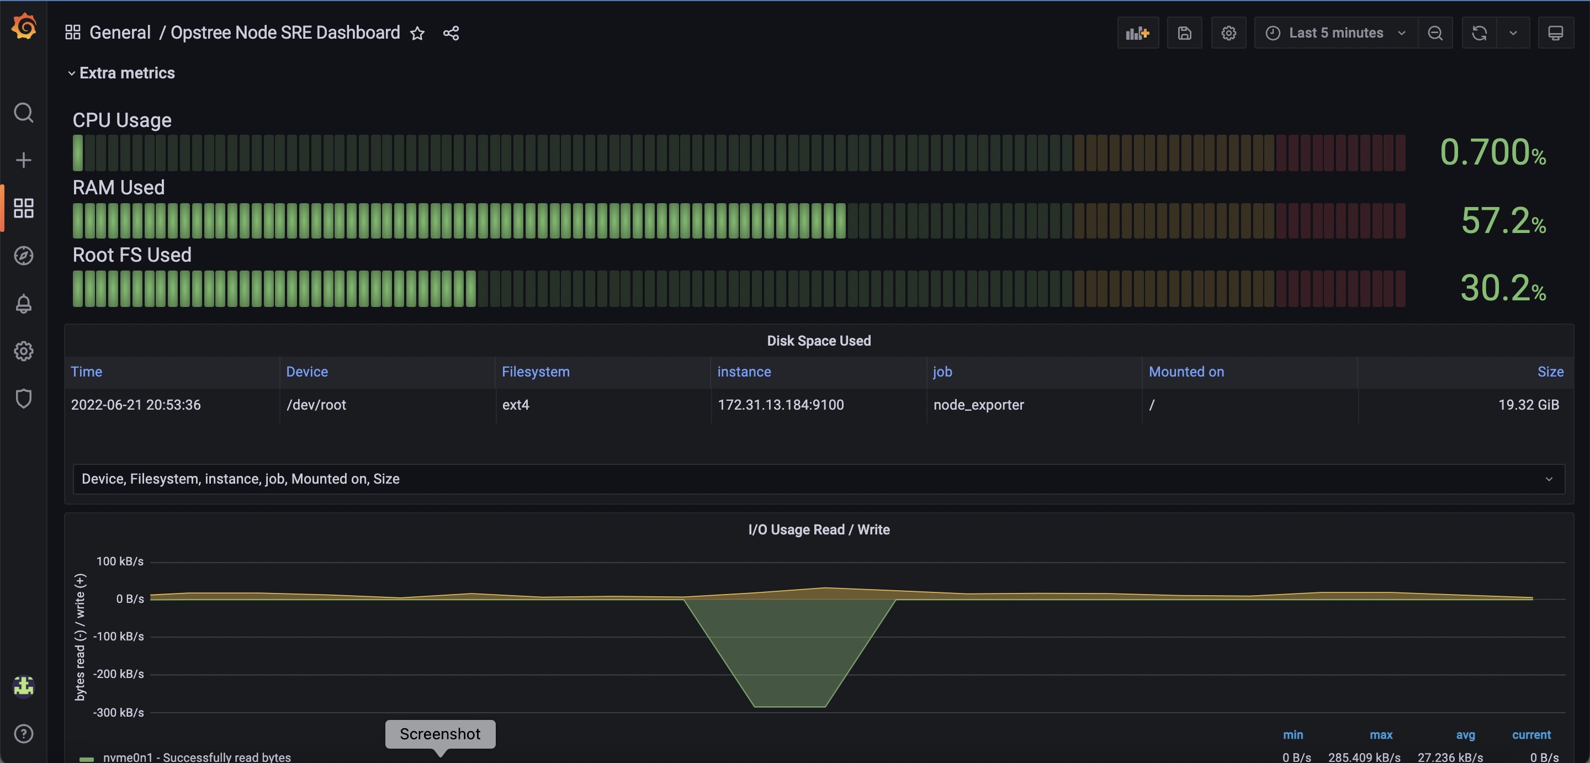Collapse the Extra metrics row
1590x763 pixels.
click(x=126, y=73)
